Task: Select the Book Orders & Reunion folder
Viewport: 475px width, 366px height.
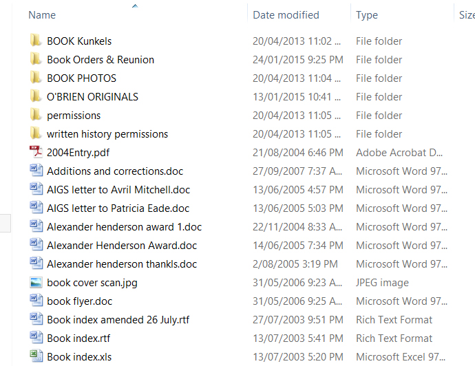Action: tap(101, 60)
